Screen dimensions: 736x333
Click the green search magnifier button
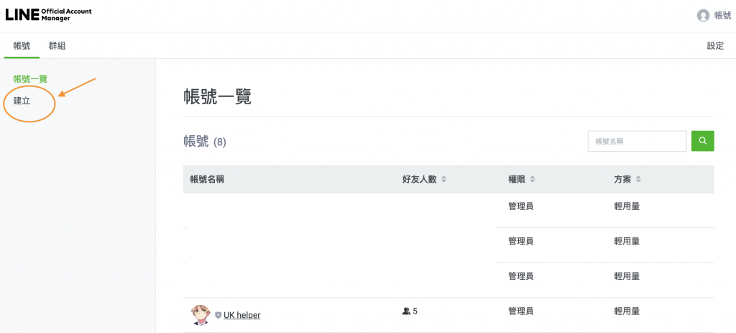[x=703, y=141]
